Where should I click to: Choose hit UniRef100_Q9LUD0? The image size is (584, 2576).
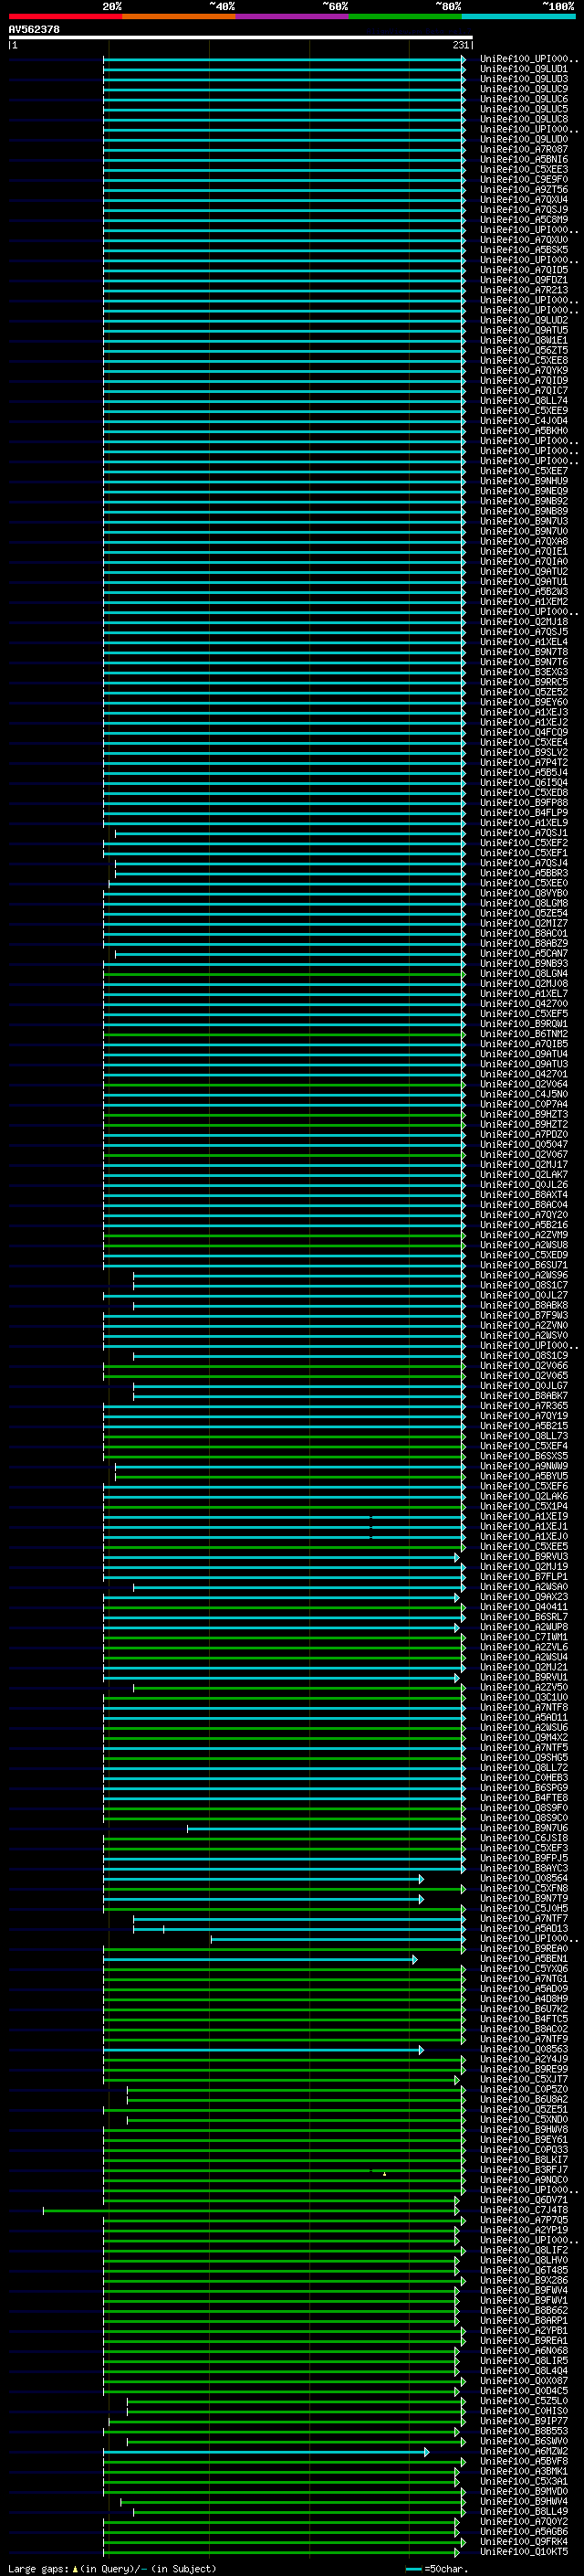tap(524, 140)
